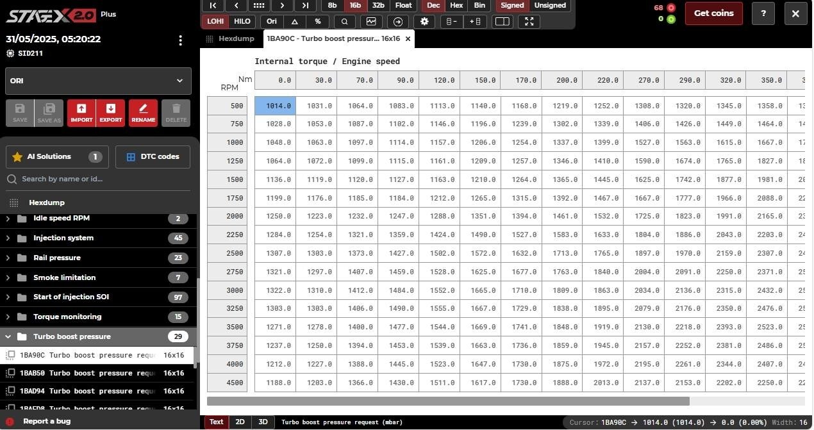This screenshot has height=430, width=814.
Task: Select Hex number display
Action: [x=456, y=5]
